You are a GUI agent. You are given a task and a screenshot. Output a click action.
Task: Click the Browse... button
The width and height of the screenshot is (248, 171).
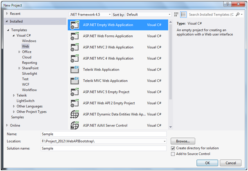pyautogui.click(x=183, y=141)
